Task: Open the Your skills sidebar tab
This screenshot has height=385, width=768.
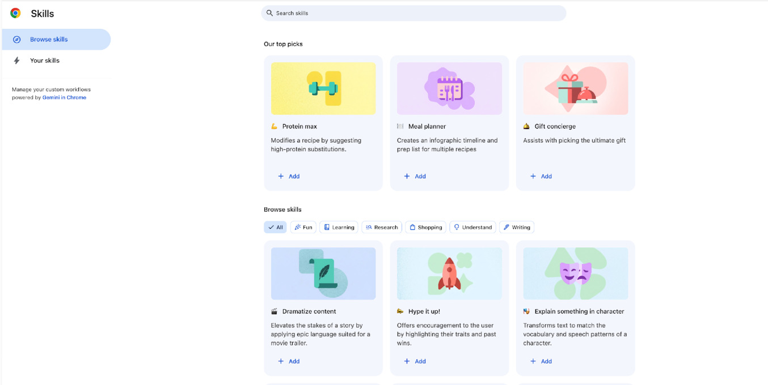Action: point(45,61)
